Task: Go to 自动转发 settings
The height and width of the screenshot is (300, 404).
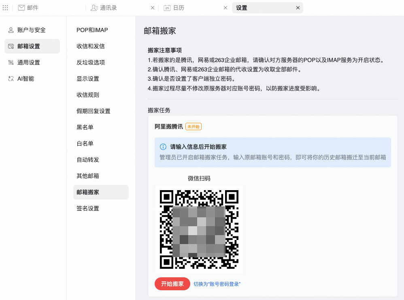Action: [x=88, y=160]
